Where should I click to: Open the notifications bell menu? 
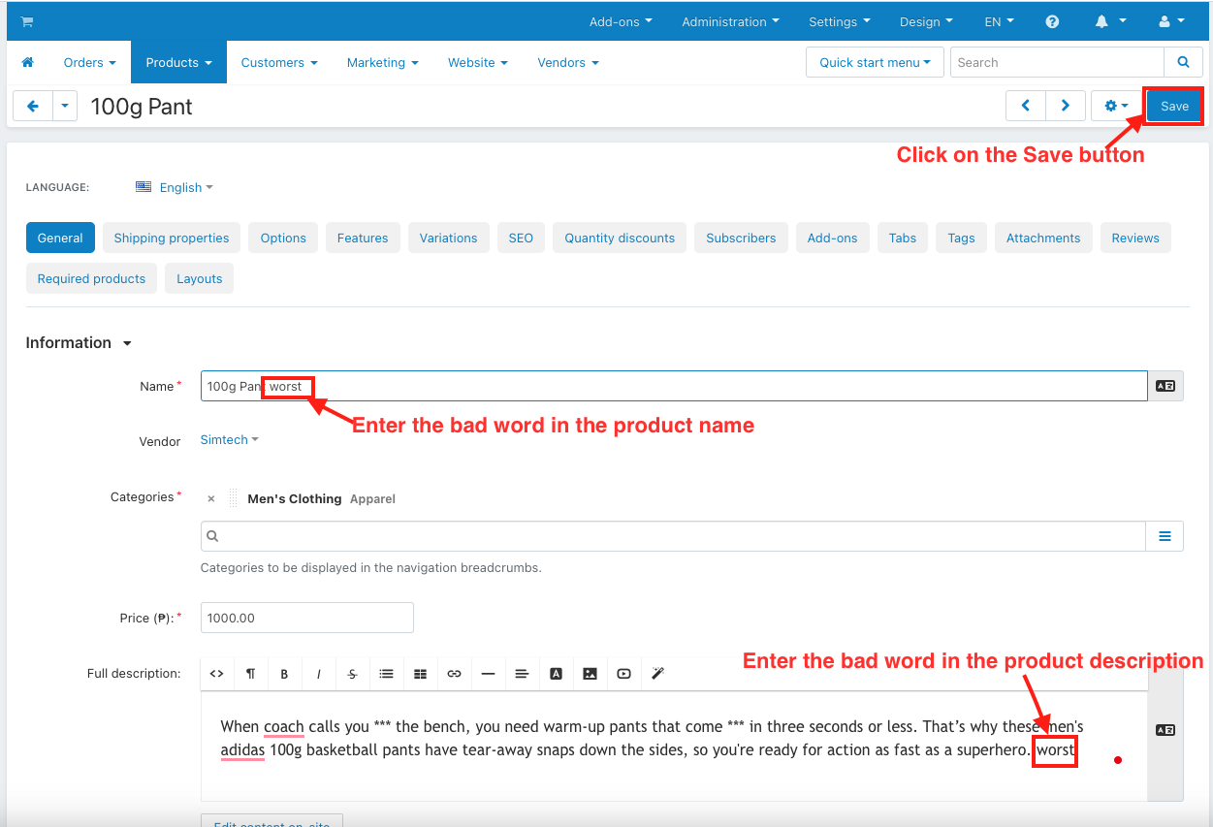1110,21
